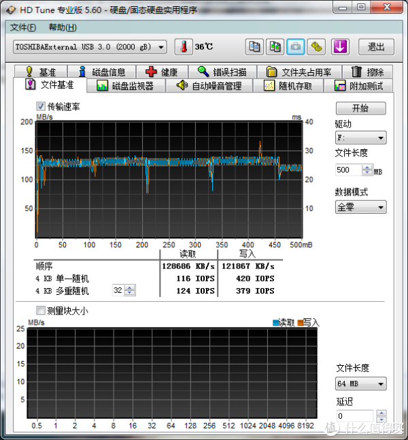Open the 磁盘监视器 tab
Viewport: 408px width, 440px height.
click(x=125, y=86)
